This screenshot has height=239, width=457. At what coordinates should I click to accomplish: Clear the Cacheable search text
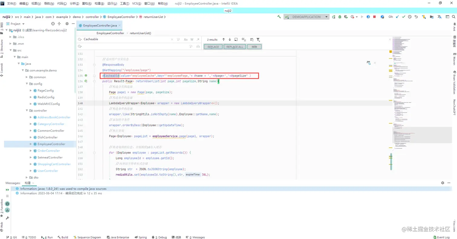(x=172, y=40)
